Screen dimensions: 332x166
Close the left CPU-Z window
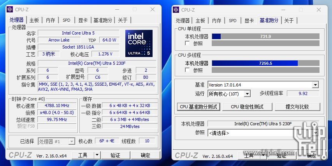pos(153,9)
